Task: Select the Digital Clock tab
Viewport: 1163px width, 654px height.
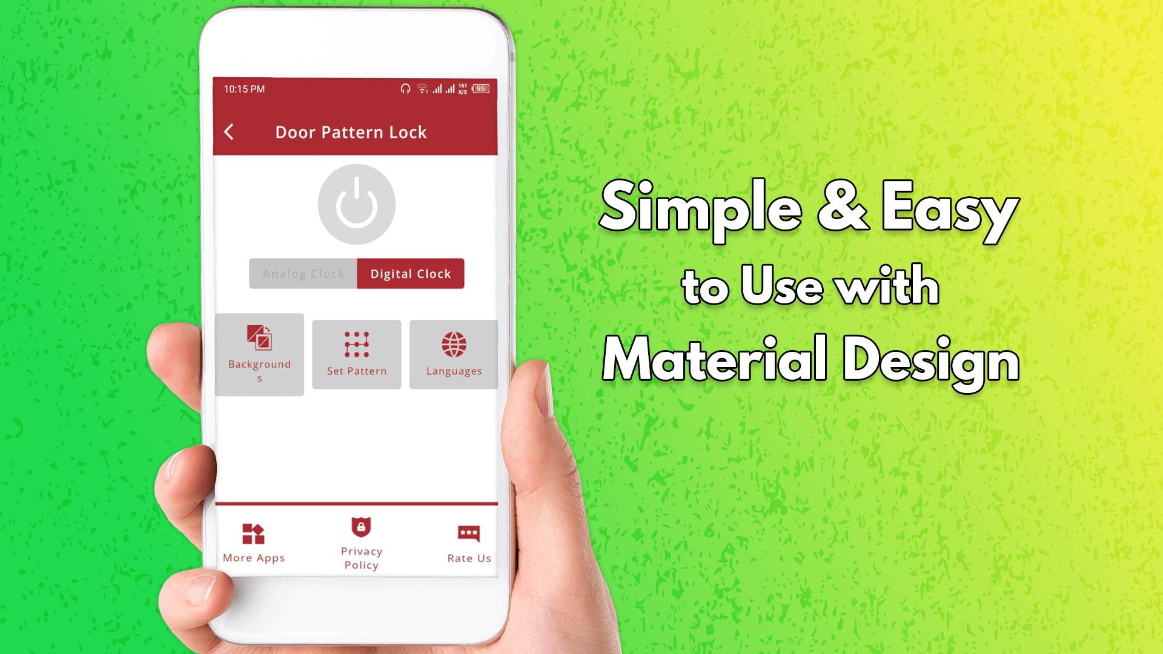Action: [411, 273]
